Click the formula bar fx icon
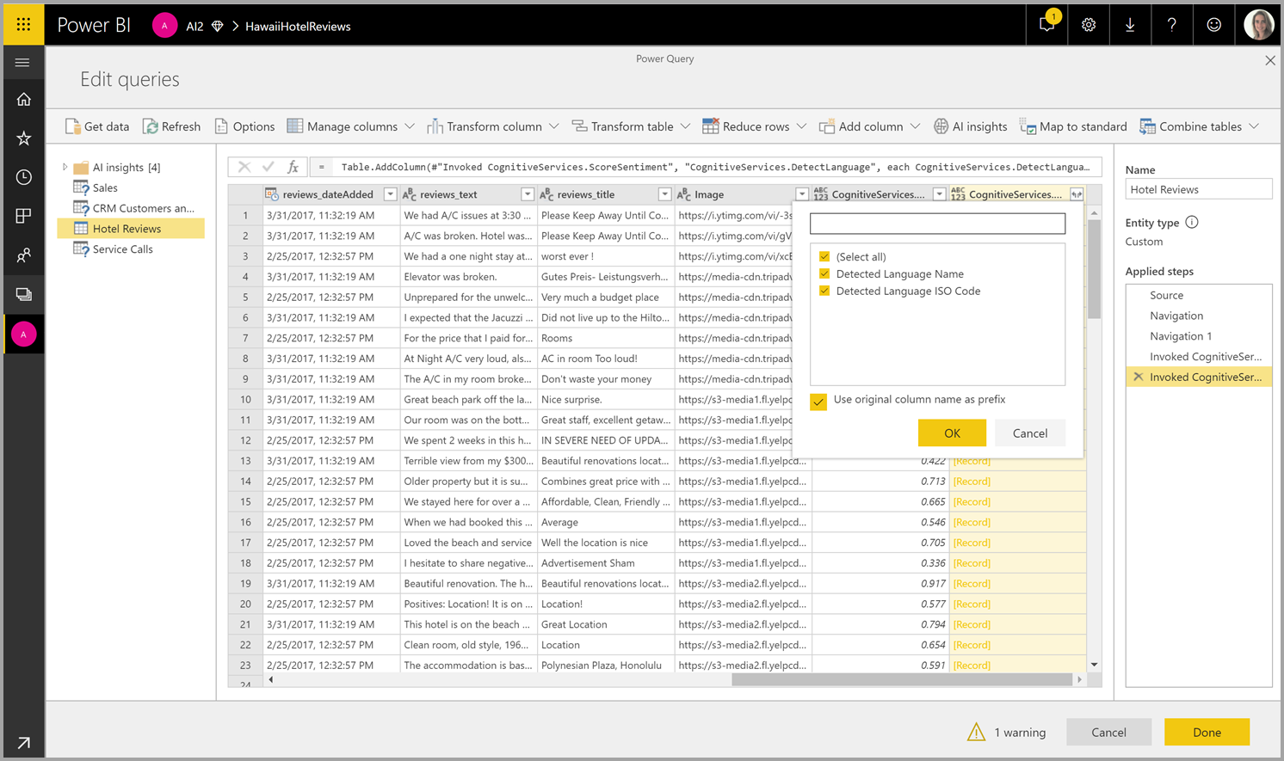 (293, 167)
